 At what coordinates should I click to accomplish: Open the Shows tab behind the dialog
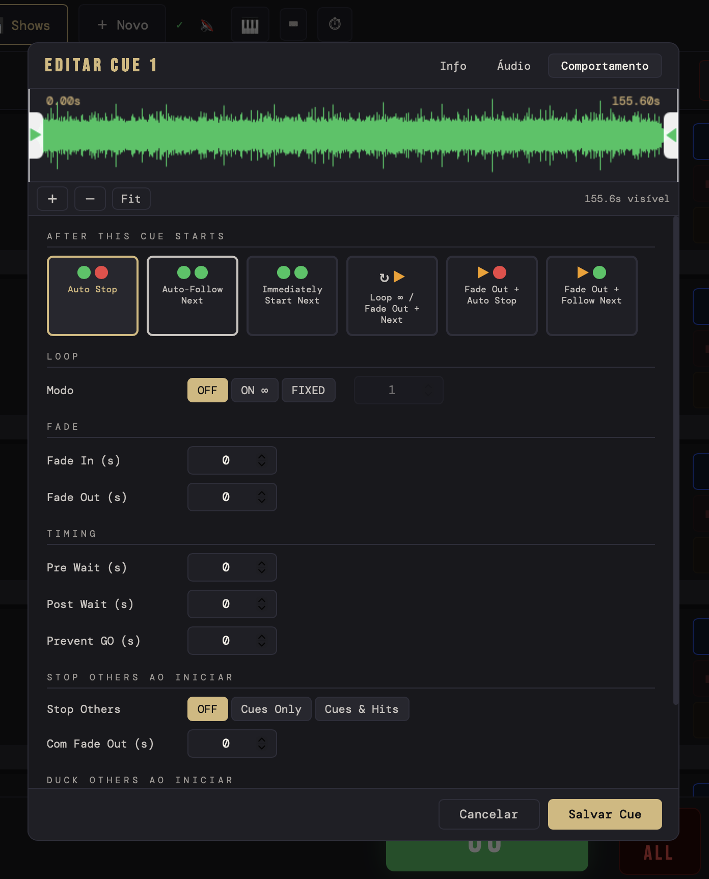pos(31,25)
